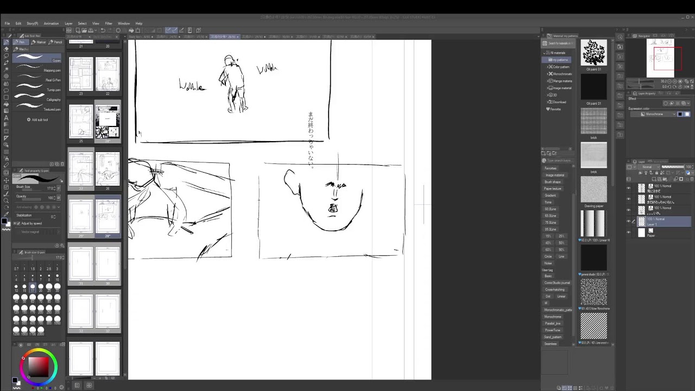Click the search icon above the material strip
The image size is (695, 391).
[x=620, y=37]
